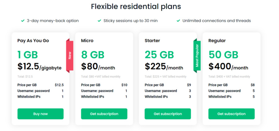Get subscription for the Regular plan
279x131 pixels.
click(x=232, y=114)
